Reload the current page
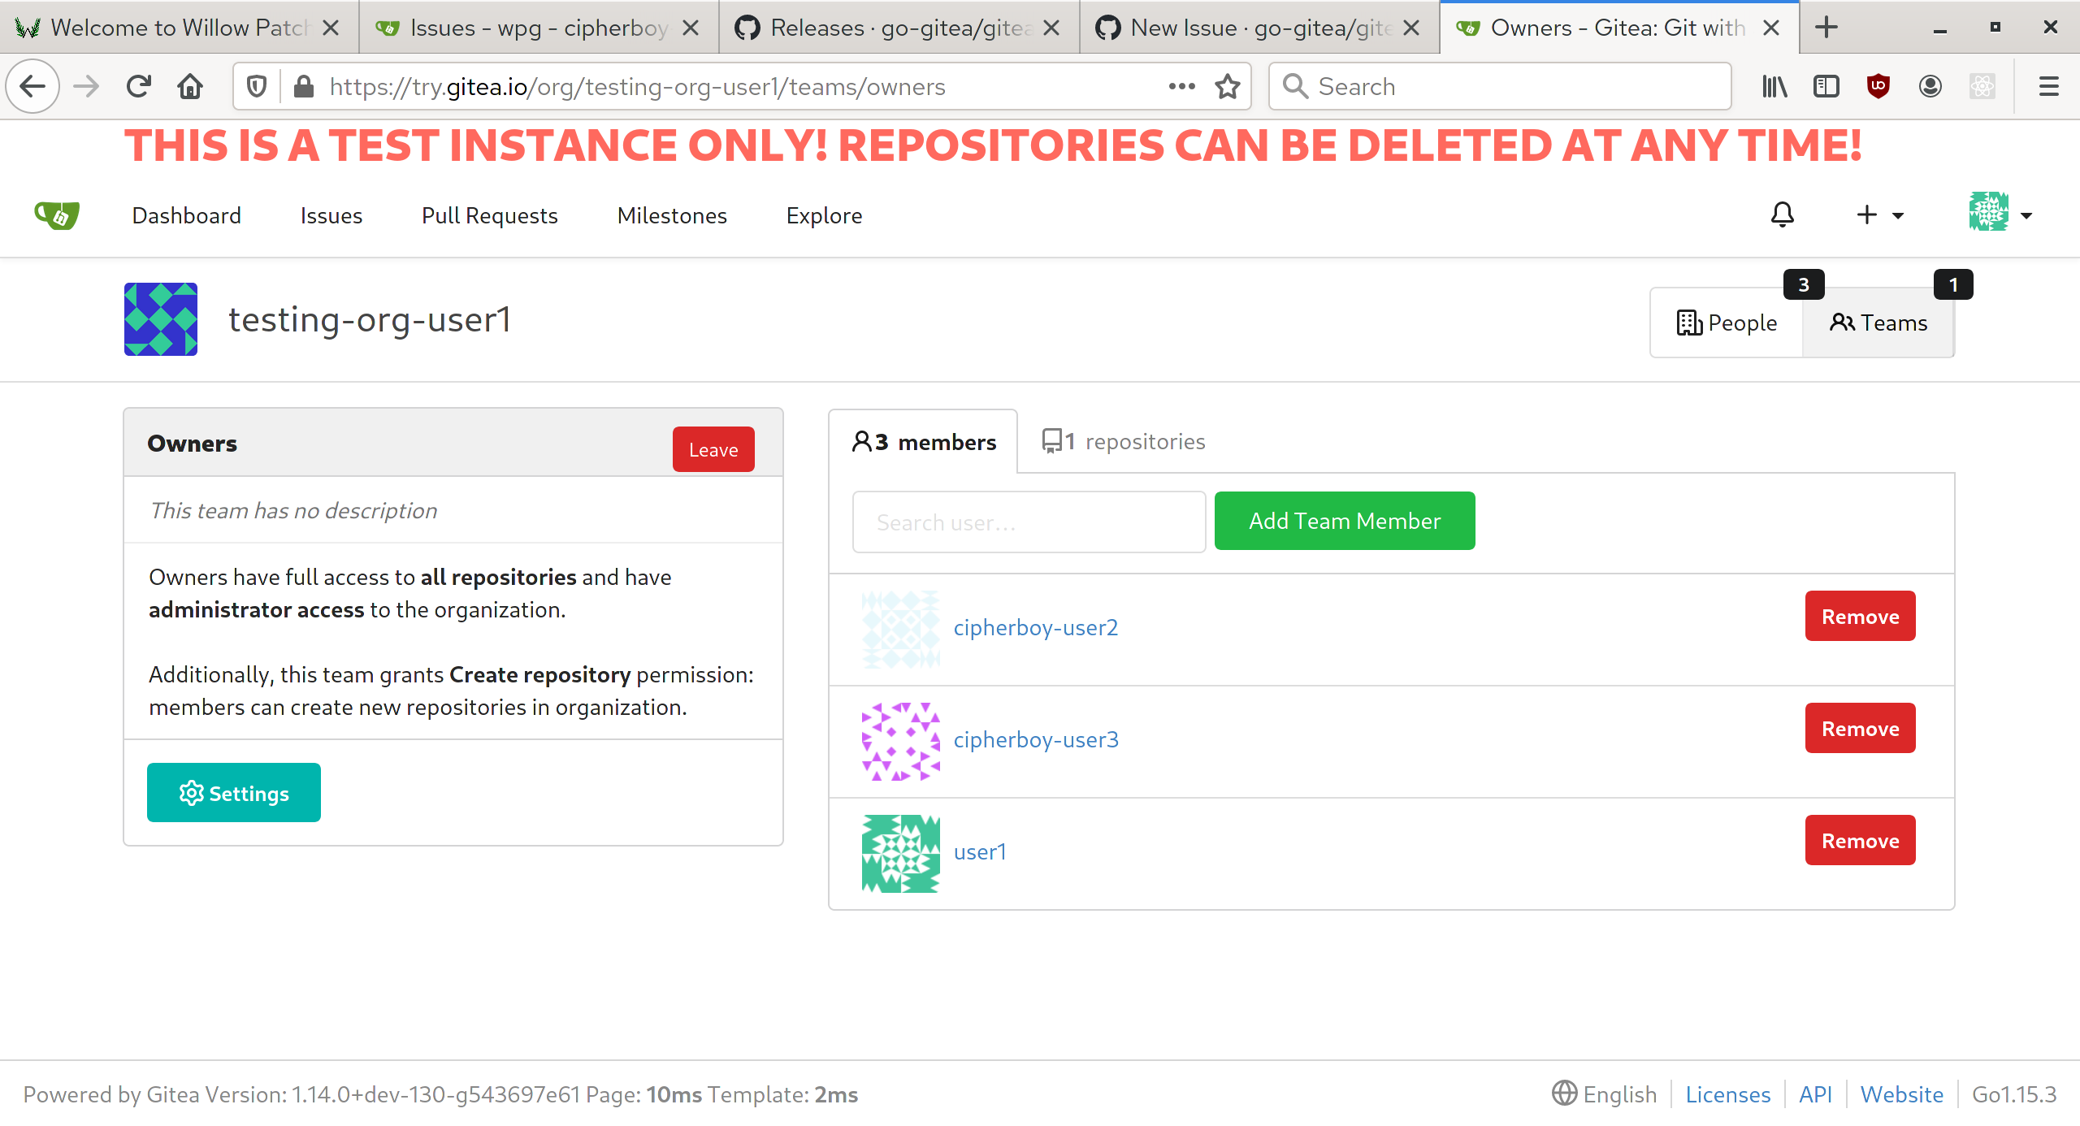 click(139, 86)
